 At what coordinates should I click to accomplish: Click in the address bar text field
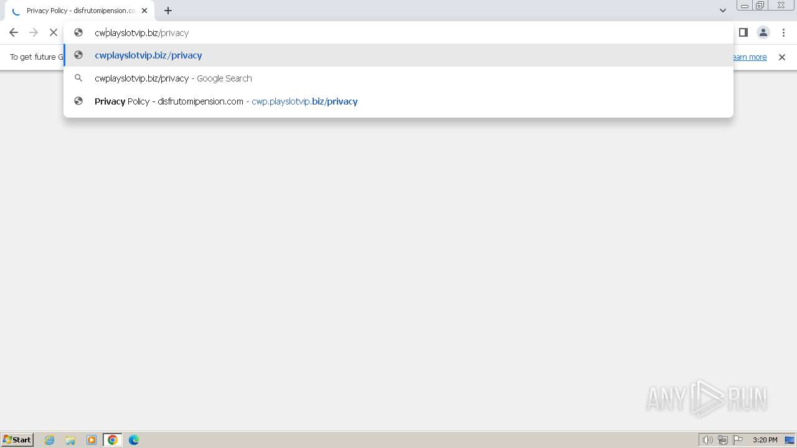coord(398,33)
